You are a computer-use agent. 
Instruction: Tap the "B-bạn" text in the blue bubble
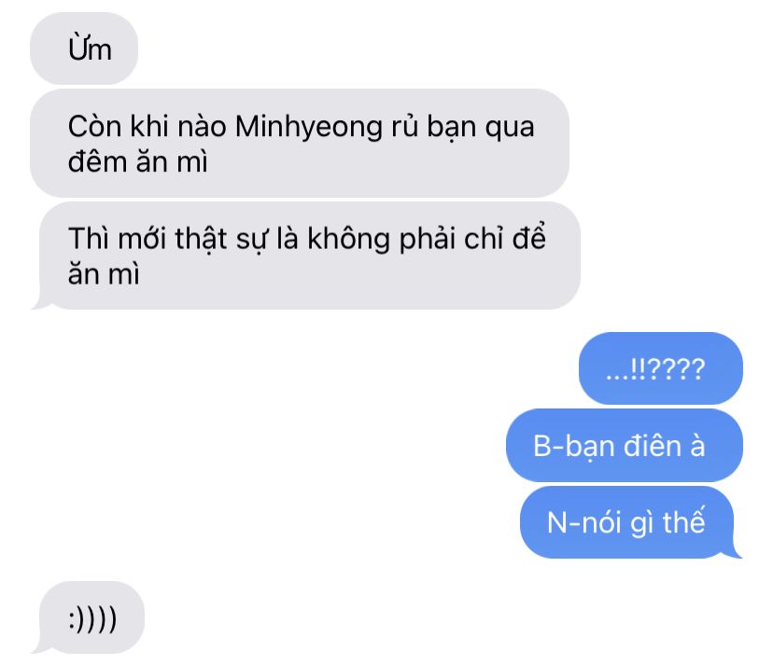click(574, 447)
